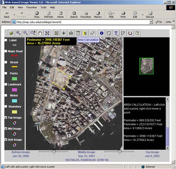The height and width of the screenshot is (169, 176).
Task: Select the plus crosshair tool
Action: (x=64, y=33)
